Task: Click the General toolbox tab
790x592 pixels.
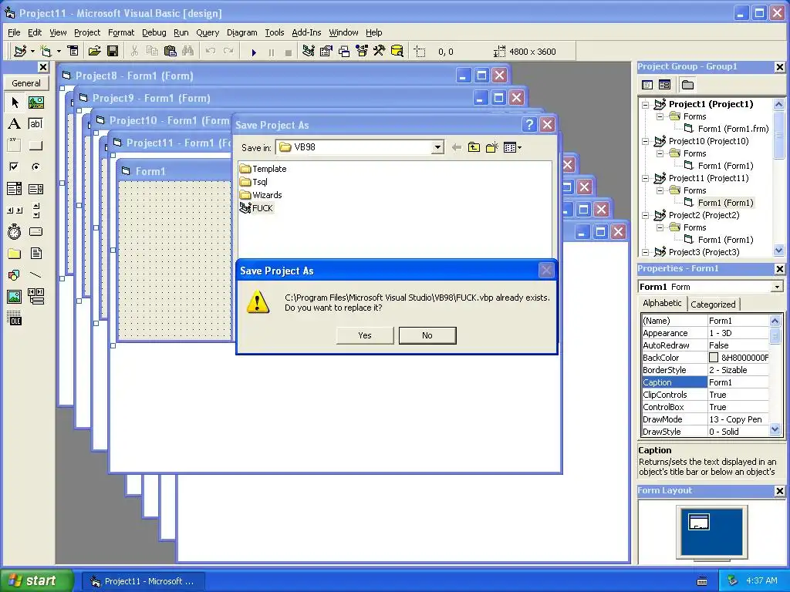Action: point(26,83)
